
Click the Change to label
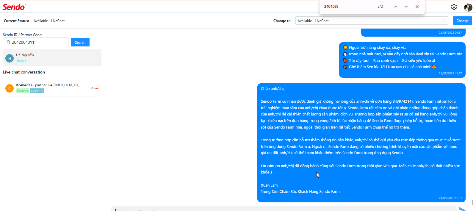282,21
